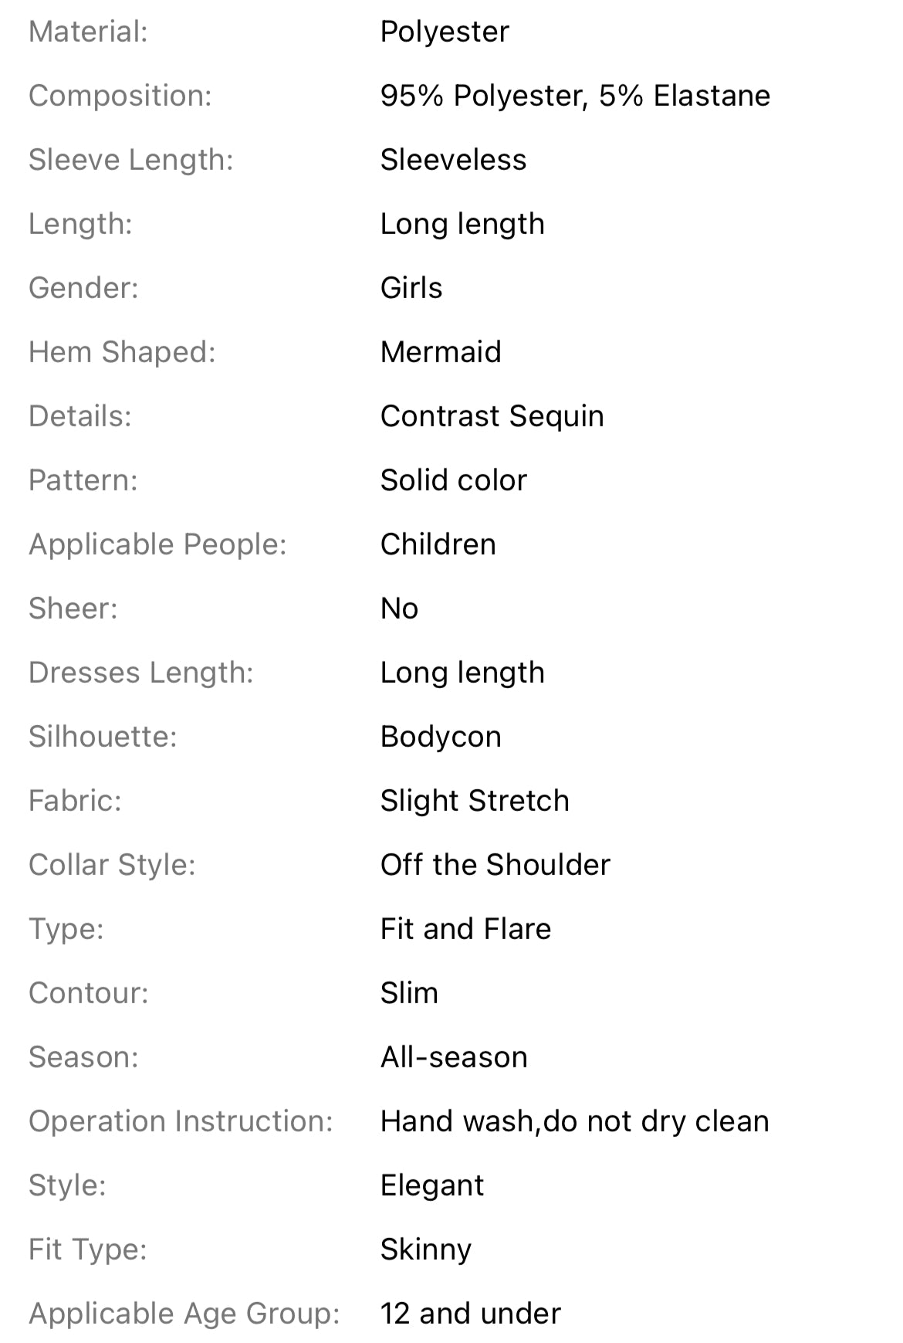
Task: Tap the Fit and Flare type
Action: 466,930
